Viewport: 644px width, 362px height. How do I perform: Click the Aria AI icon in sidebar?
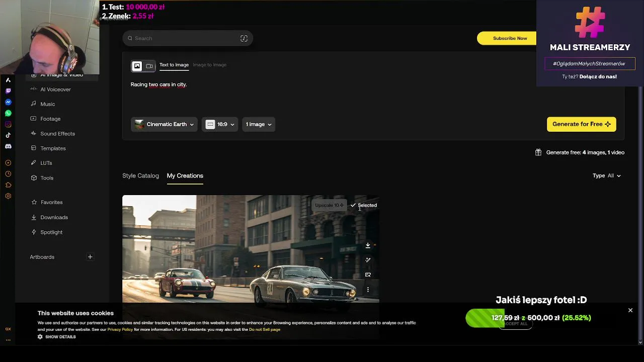[8, 80]
